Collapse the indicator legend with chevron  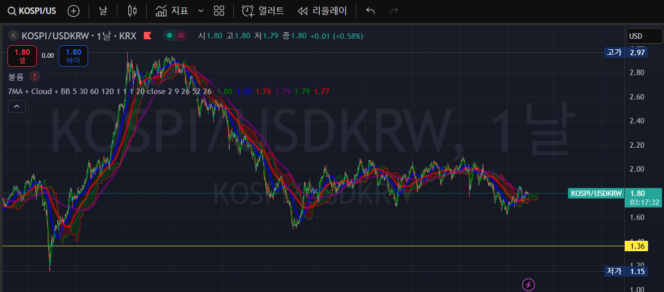16,106
